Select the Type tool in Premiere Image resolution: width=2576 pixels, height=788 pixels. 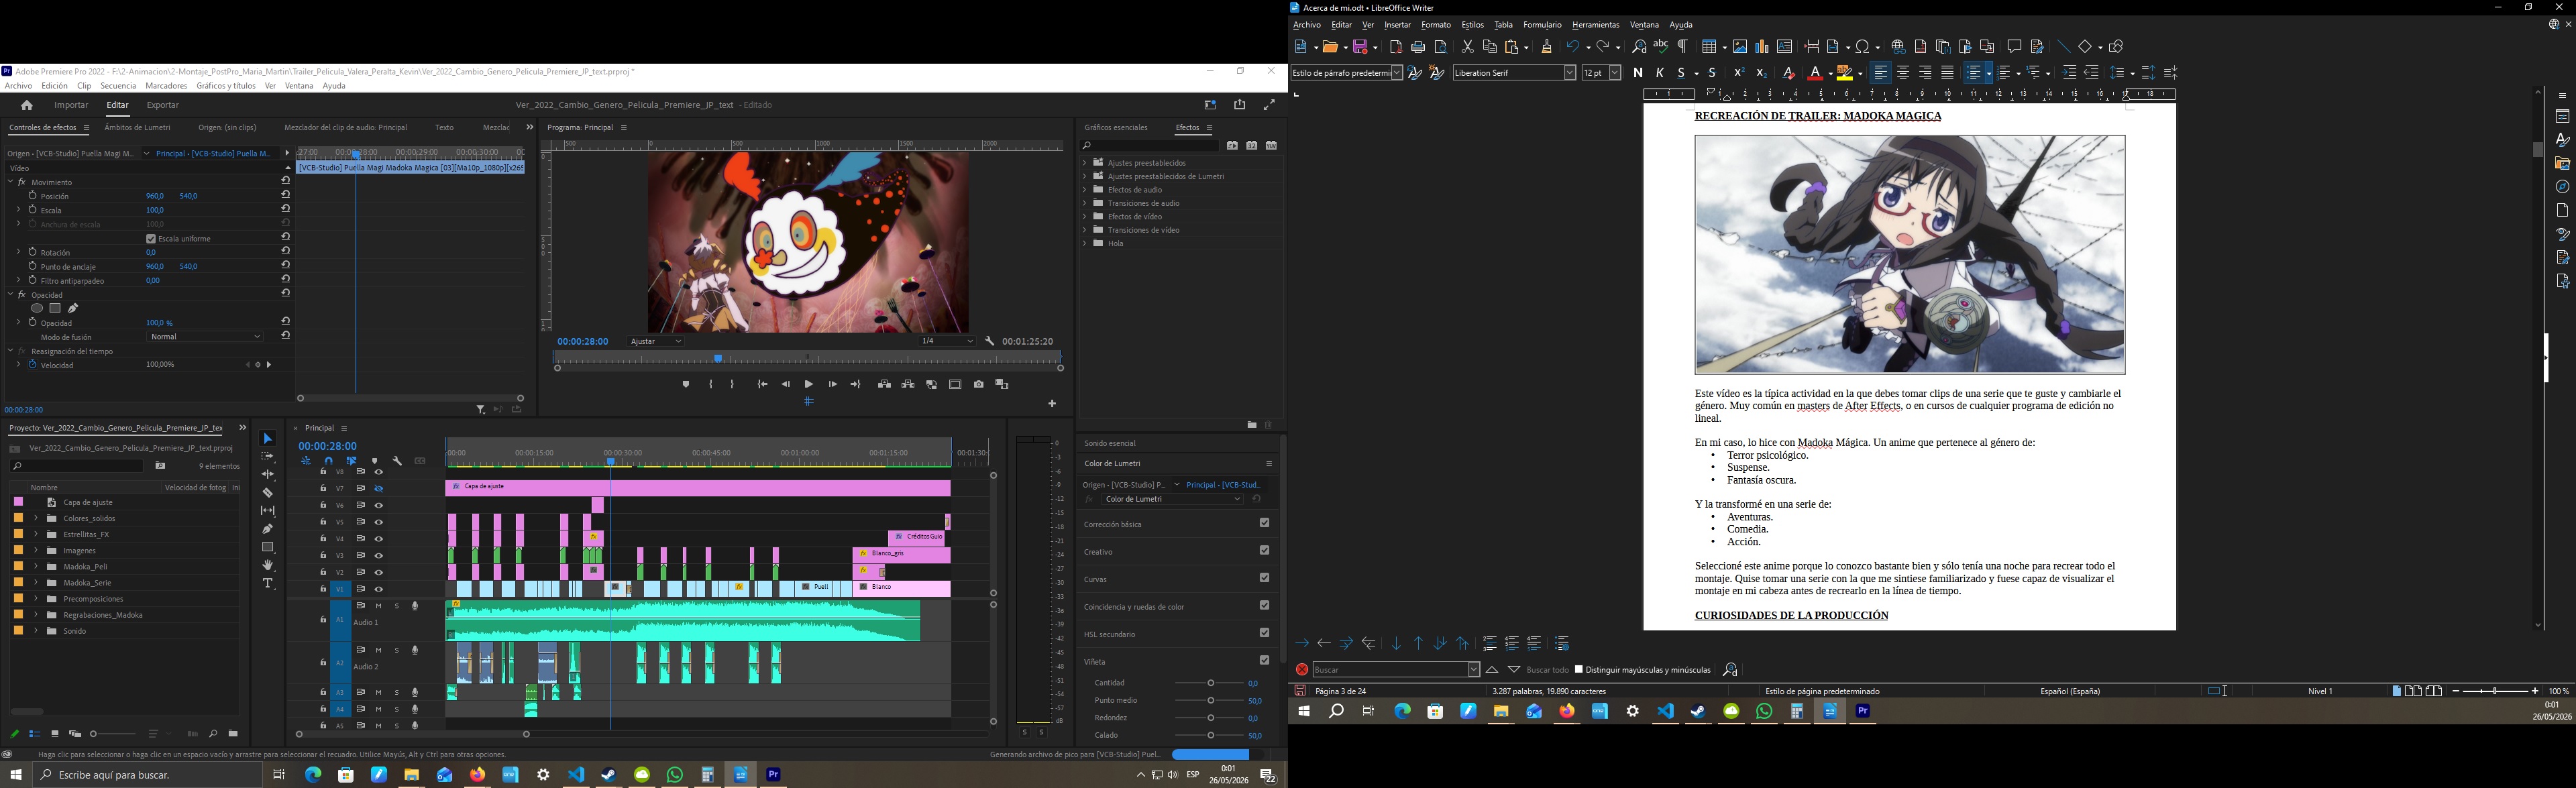pos(268,583)
